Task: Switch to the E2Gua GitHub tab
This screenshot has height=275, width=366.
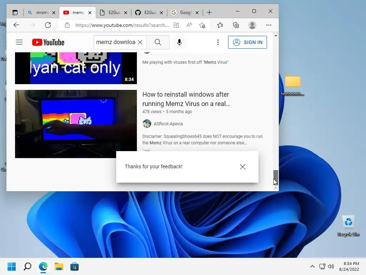Action: (x=149, y=13)
